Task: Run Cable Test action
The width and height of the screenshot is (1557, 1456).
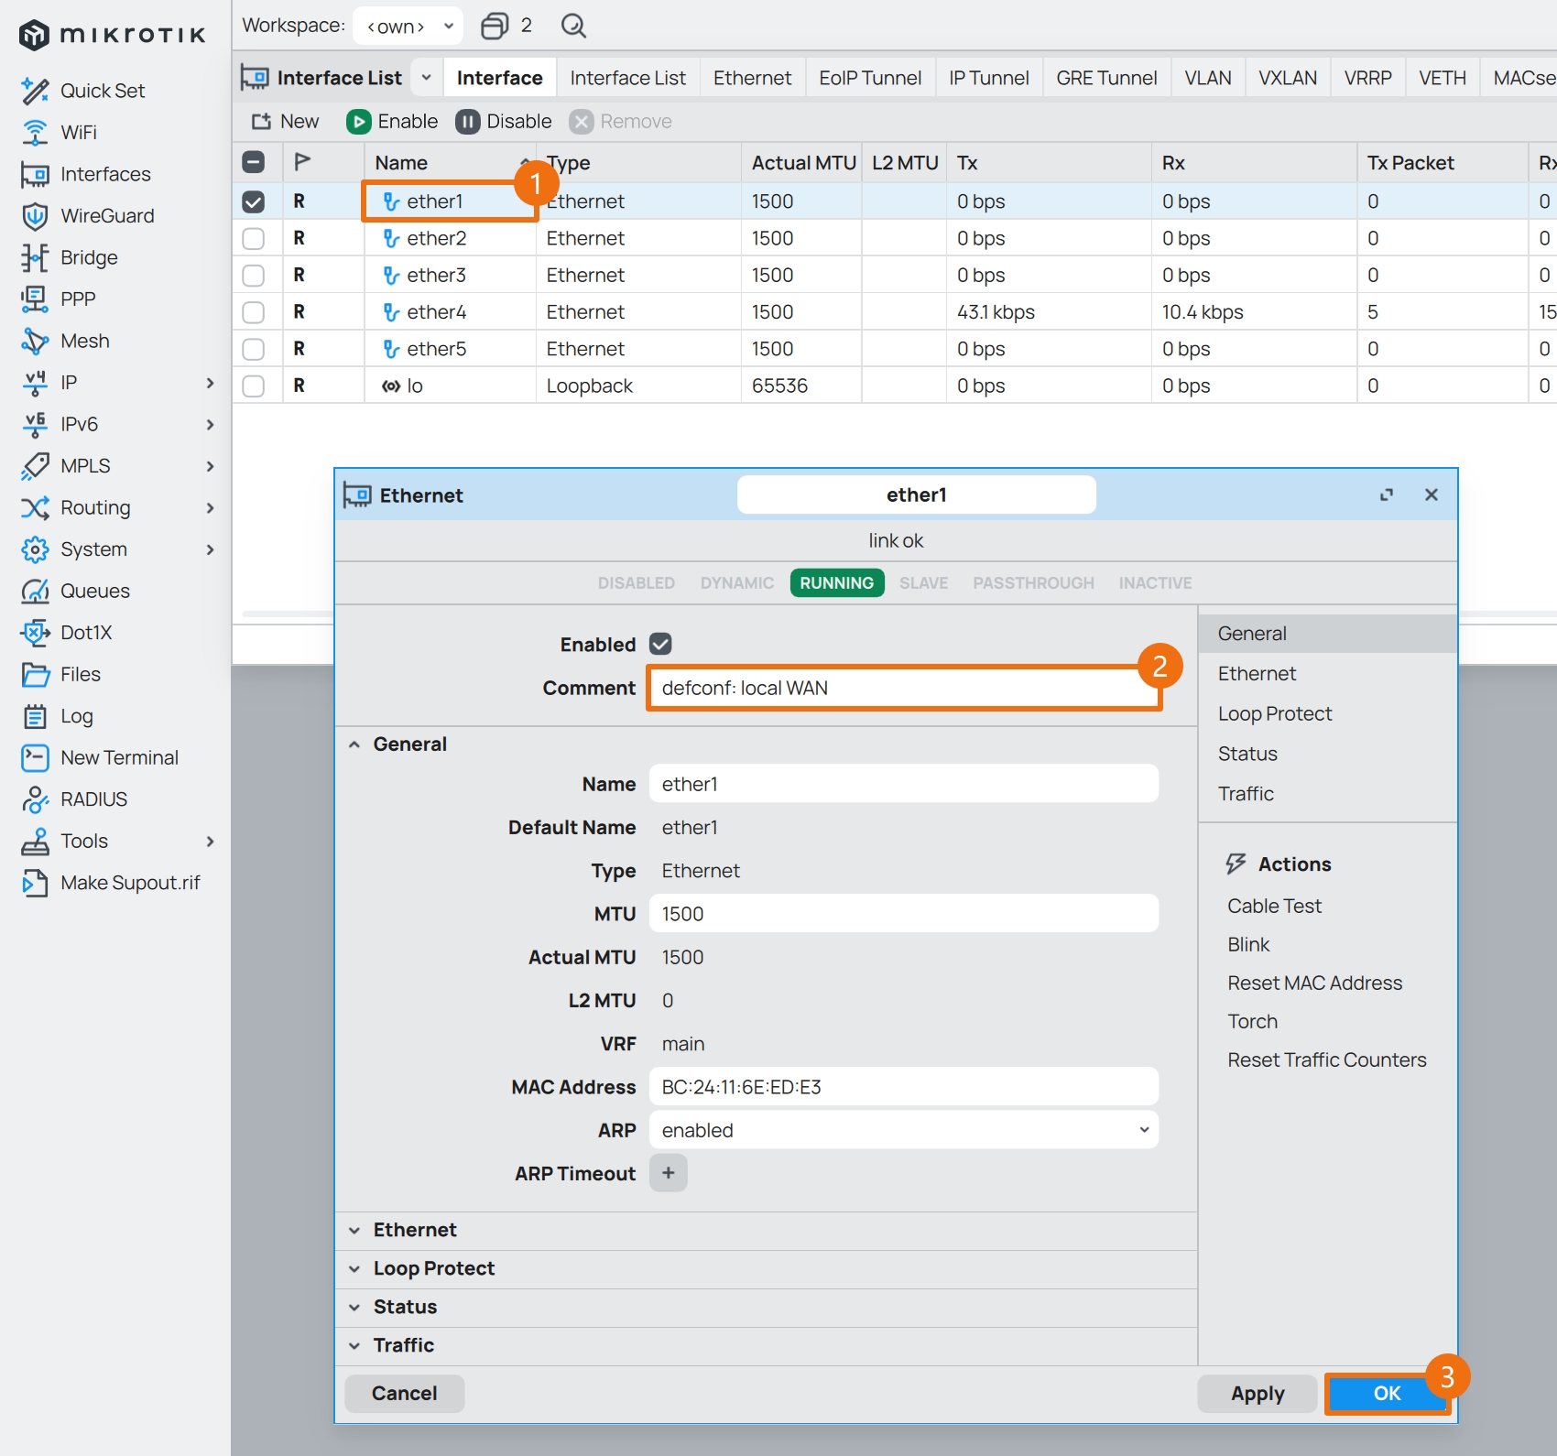Action: tap(1274, 906)
